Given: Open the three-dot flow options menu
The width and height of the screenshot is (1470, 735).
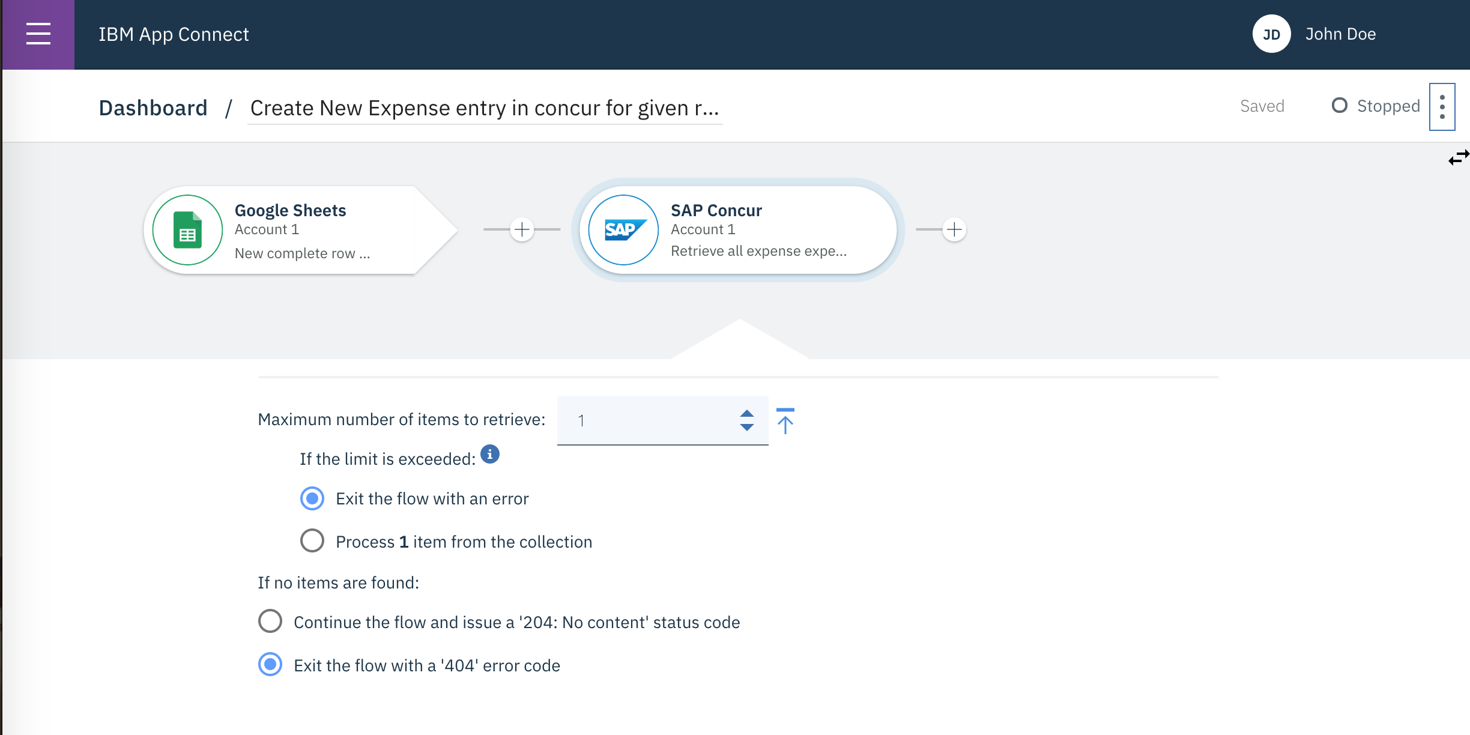Looking at the screenshot, I should coord(1442,107).
